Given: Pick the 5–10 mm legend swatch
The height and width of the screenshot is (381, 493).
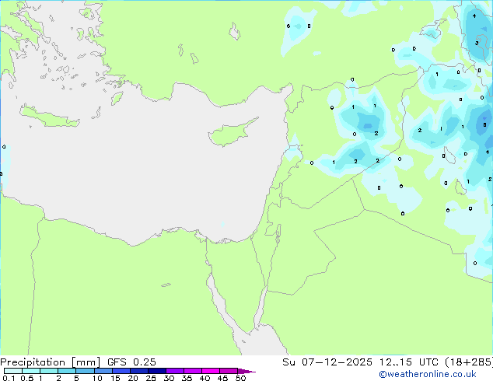Looking at the screenshot, I should point(85,371).
